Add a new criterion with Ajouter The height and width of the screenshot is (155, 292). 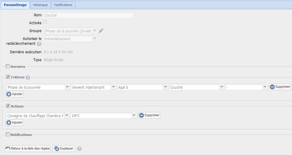15,94
